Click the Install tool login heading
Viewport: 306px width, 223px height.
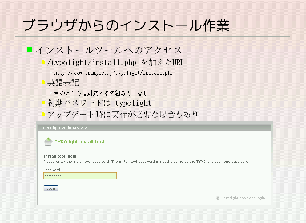(x=60, y=156)
